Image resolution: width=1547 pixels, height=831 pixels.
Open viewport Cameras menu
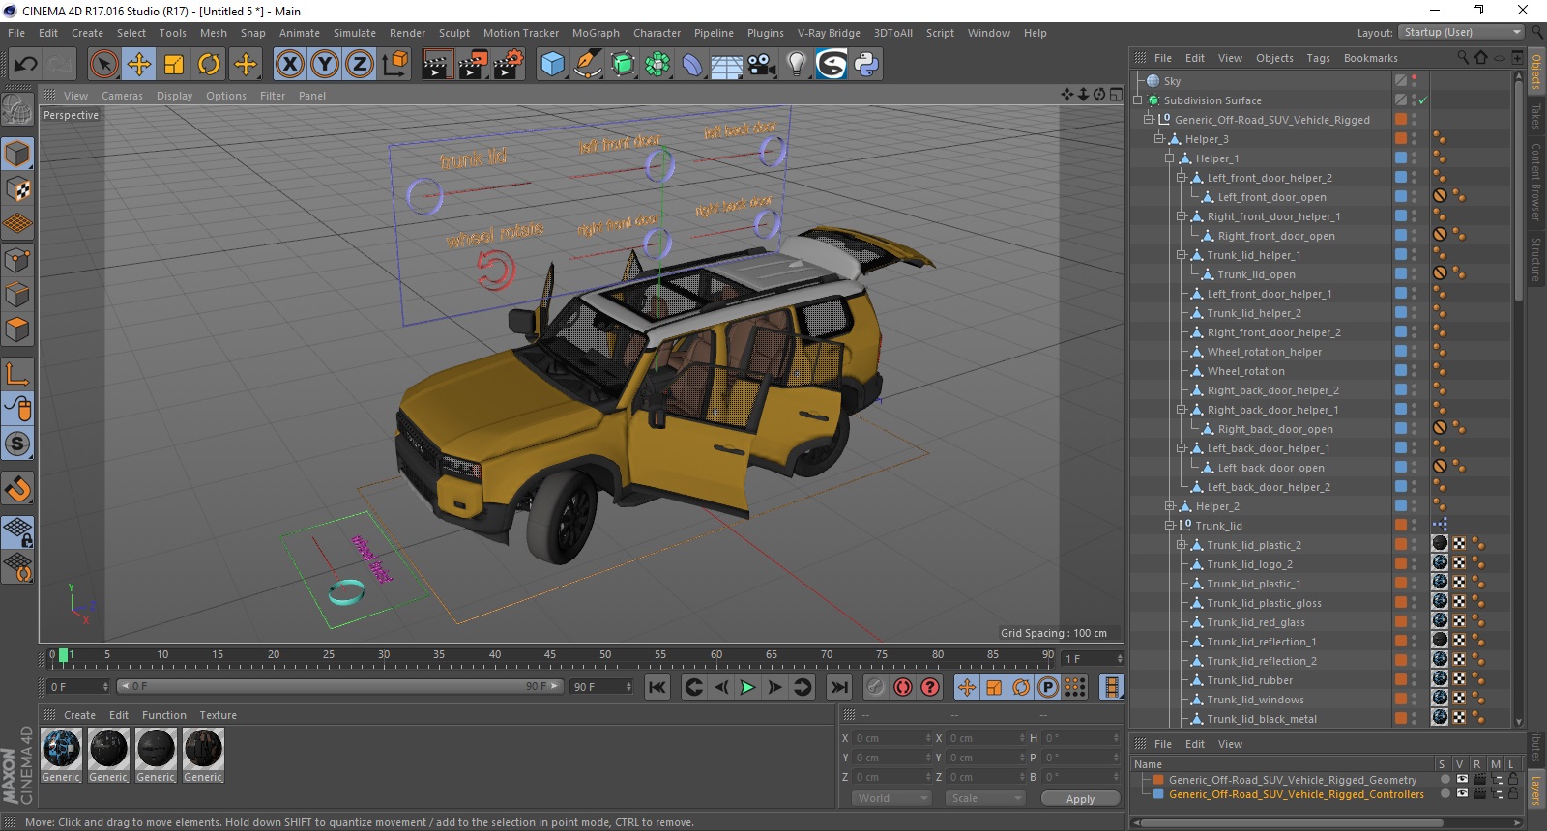122,96
